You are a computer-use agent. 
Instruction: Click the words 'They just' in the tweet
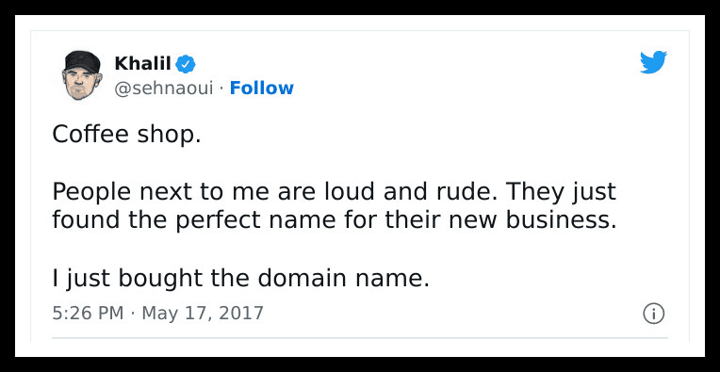(x=561, y=193)
